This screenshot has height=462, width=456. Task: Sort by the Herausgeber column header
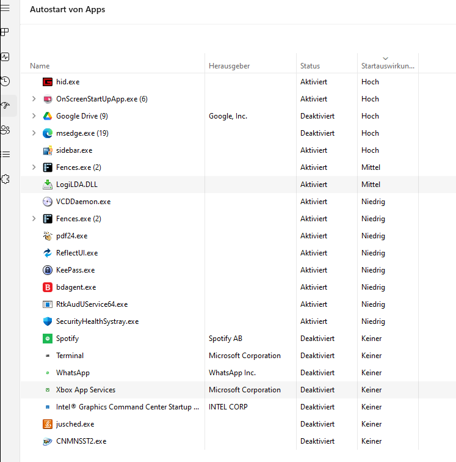229,66
